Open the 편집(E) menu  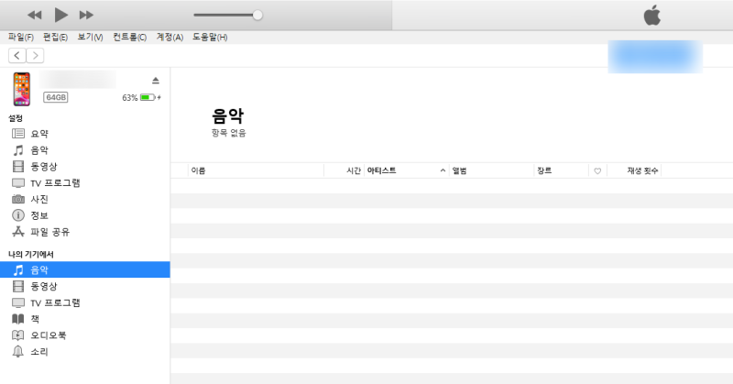click(x=55, y=37)
